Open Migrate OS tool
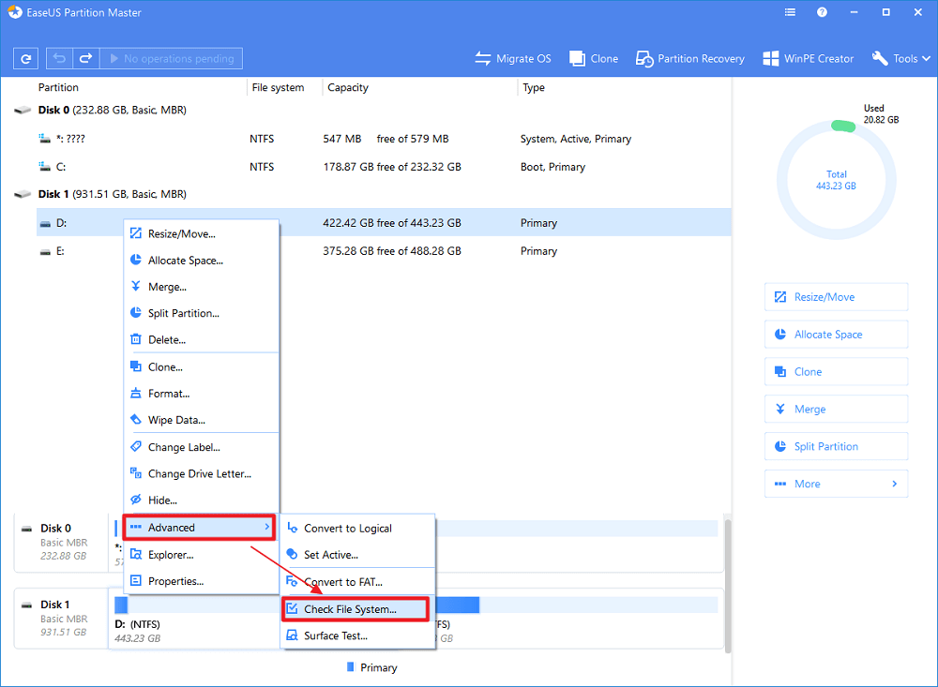938x687 pixels. coord(512,58)
